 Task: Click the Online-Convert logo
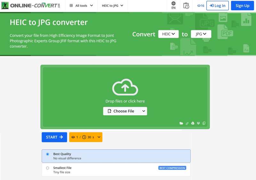pyautogui.click(x=30, y=5)
